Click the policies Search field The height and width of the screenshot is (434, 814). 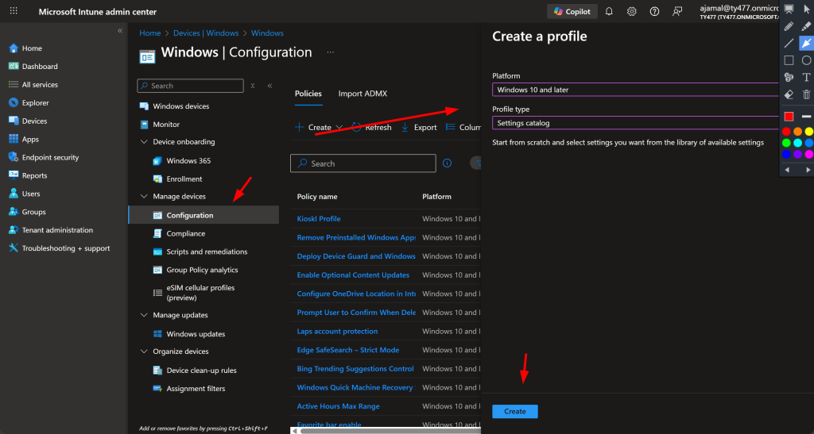click(x=363, y=163)
